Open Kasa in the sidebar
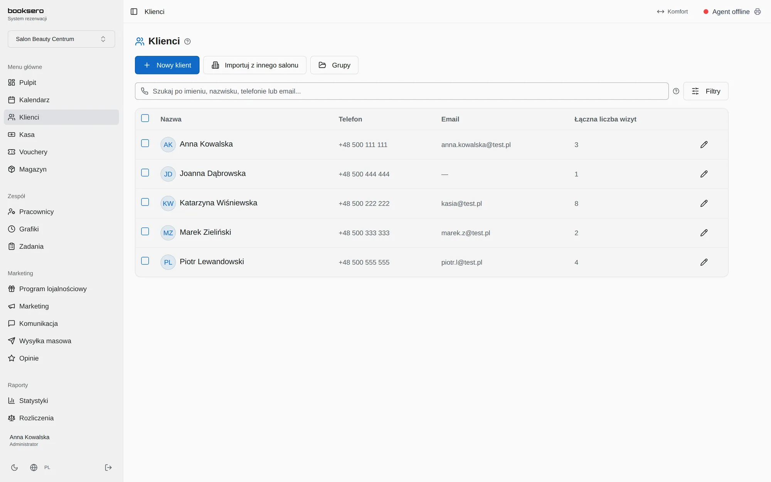Viewport: 771px width, 482px height. 61,135
